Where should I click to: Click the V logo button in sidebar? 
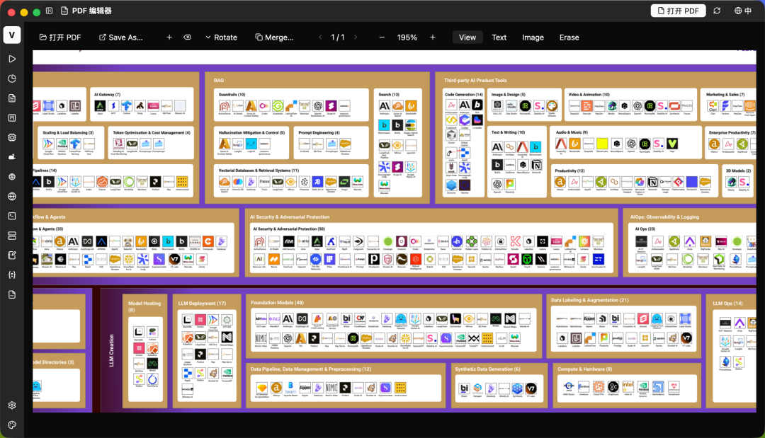(12, 35)
